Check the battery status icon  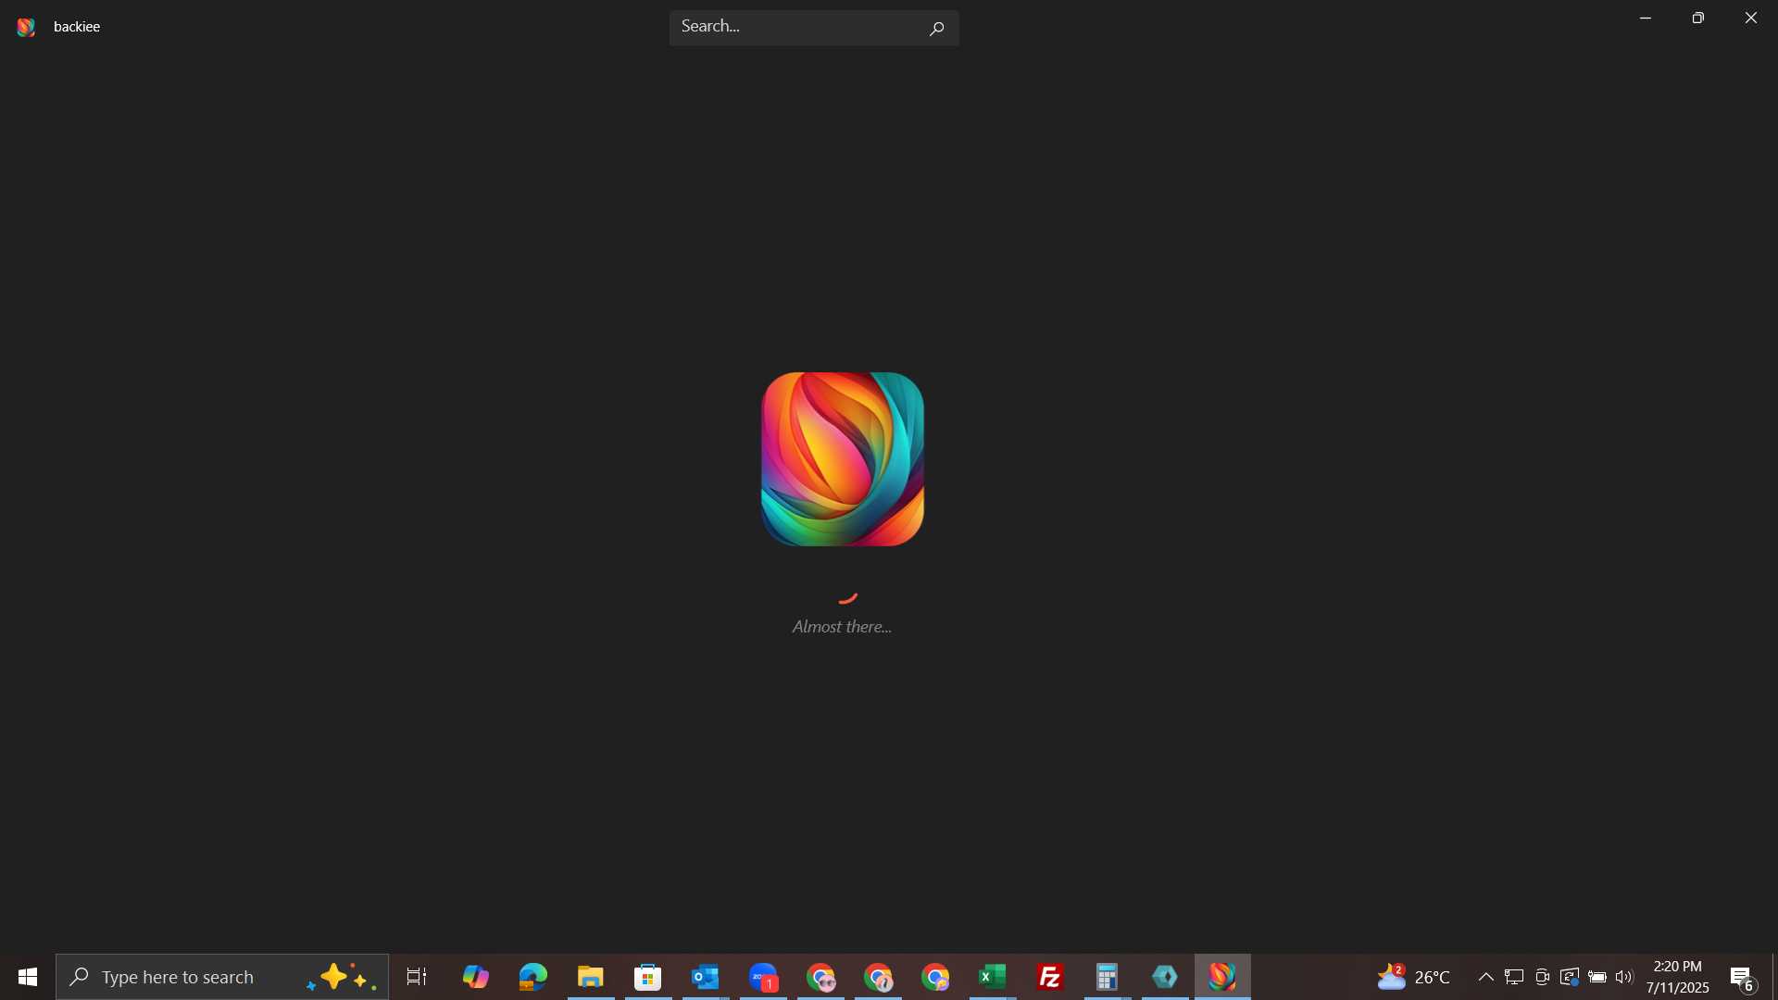tap(1597, 977)
